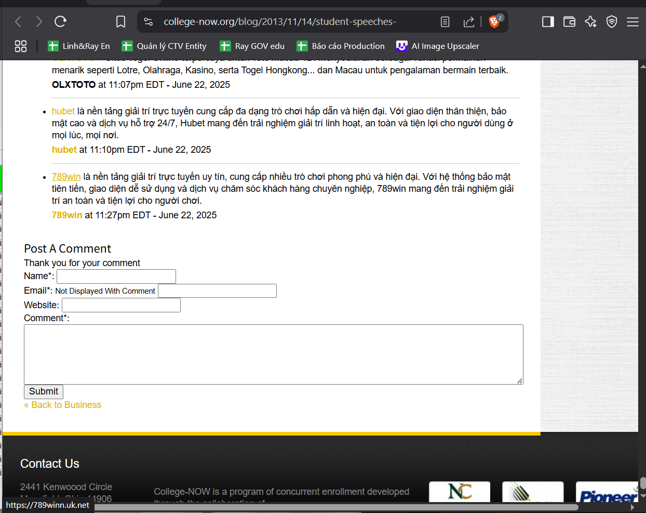Open the Brave Shields lion icon
The image size is (646, 513).
pyautogui.click(x=495, y=21)
